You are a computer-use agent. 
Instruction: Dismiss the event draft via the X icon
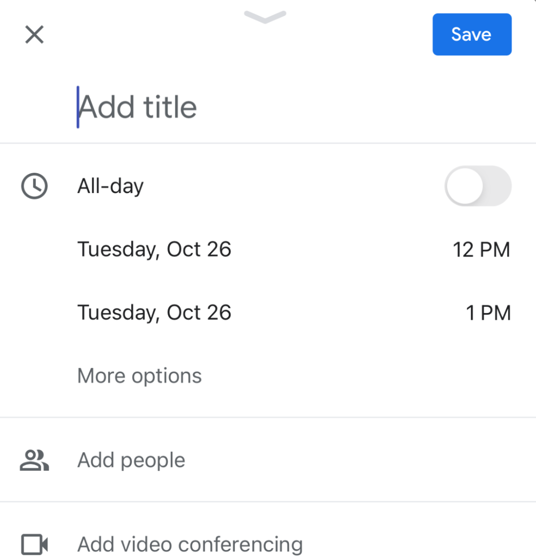[x=34, y=34]
